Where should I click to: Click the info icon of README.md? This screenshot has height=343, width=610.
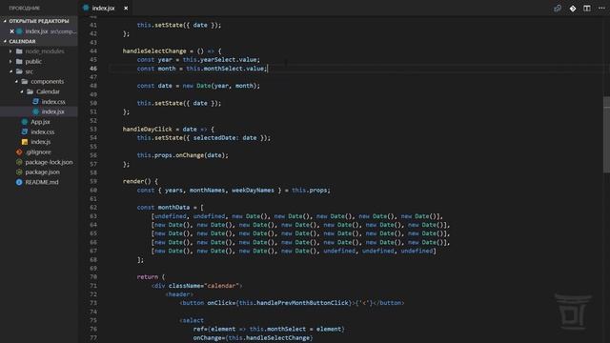tap(19, 182)
